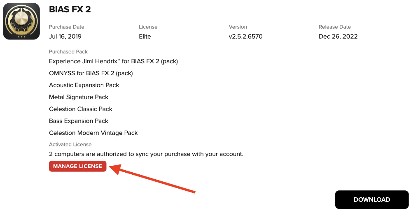Click the black Download button
Image resolution: width=420 pixels, height=222 pixels.
point(372,199)
